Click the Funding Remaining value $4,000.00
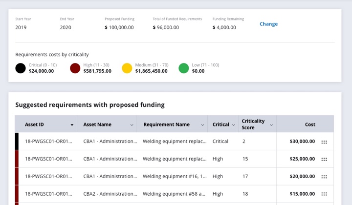Image resolution: width=352 pixels, height=205 pixels. pos(224,27)
